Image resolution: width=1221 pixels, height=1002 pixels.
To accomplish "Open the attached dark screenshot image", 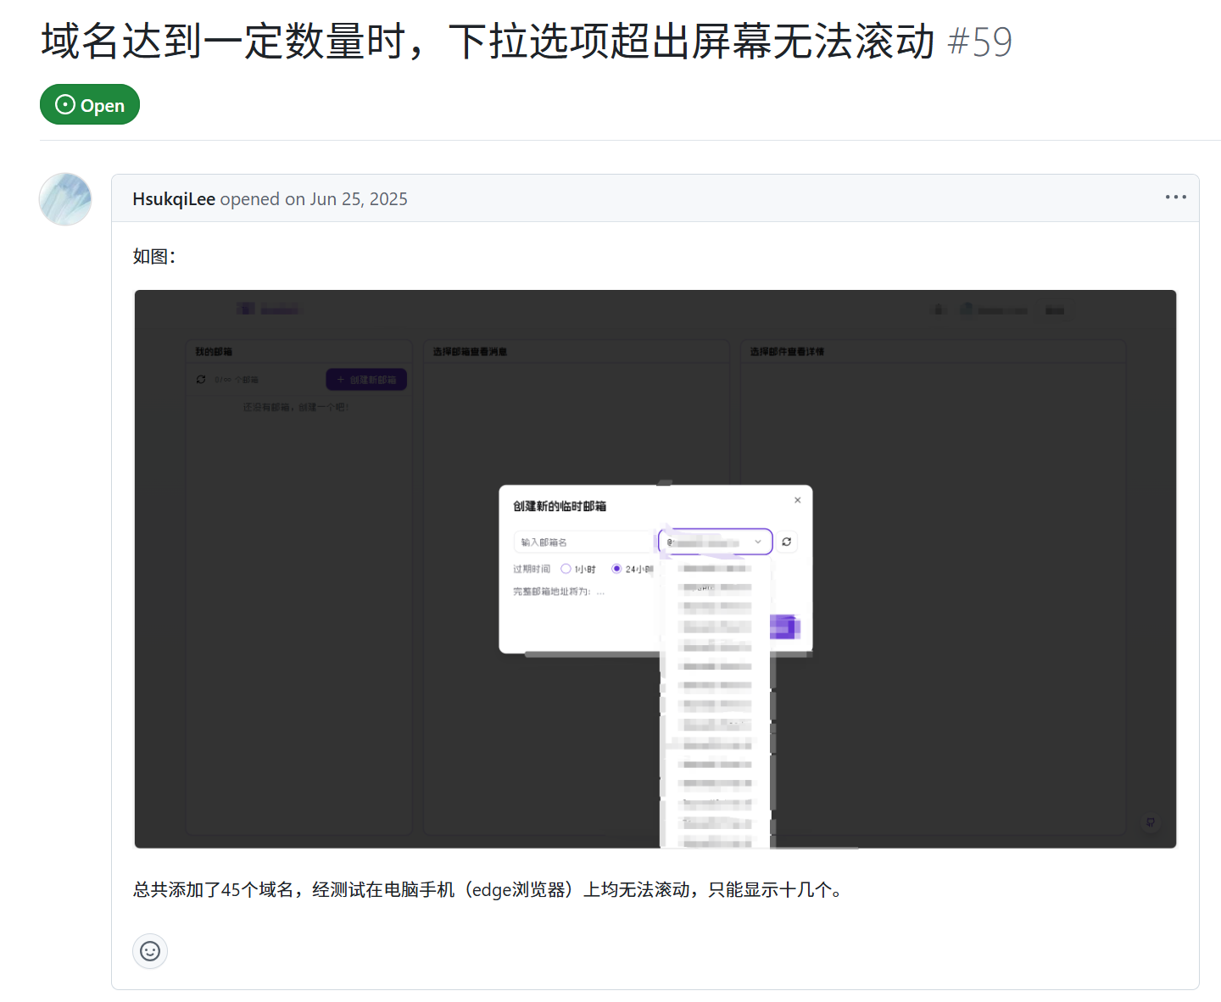I will point(655,569).
